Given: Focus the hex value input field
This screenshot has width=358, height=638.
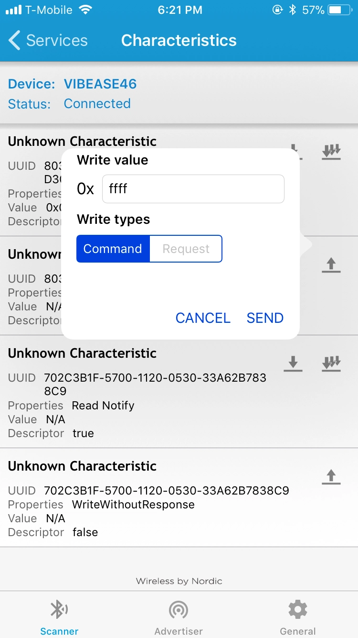Looking at the screenshot, I should coord(193,189).
